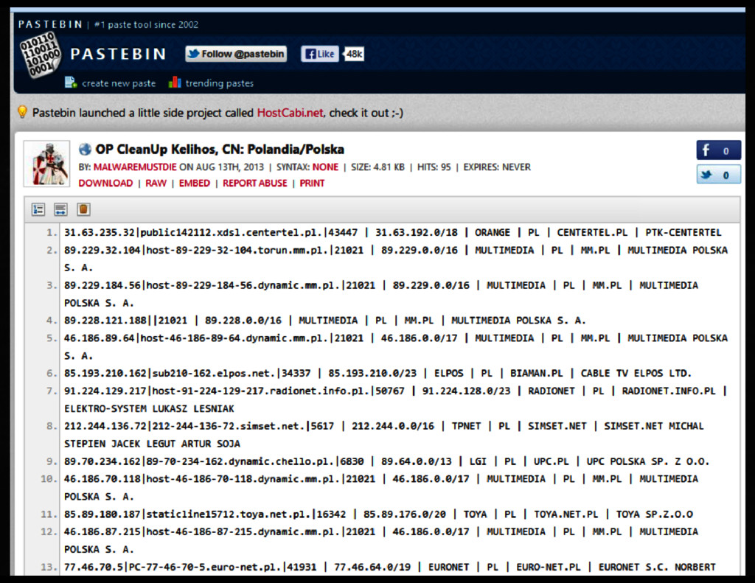
Task: Click the syntax NONE link
Action: [325, 167]
